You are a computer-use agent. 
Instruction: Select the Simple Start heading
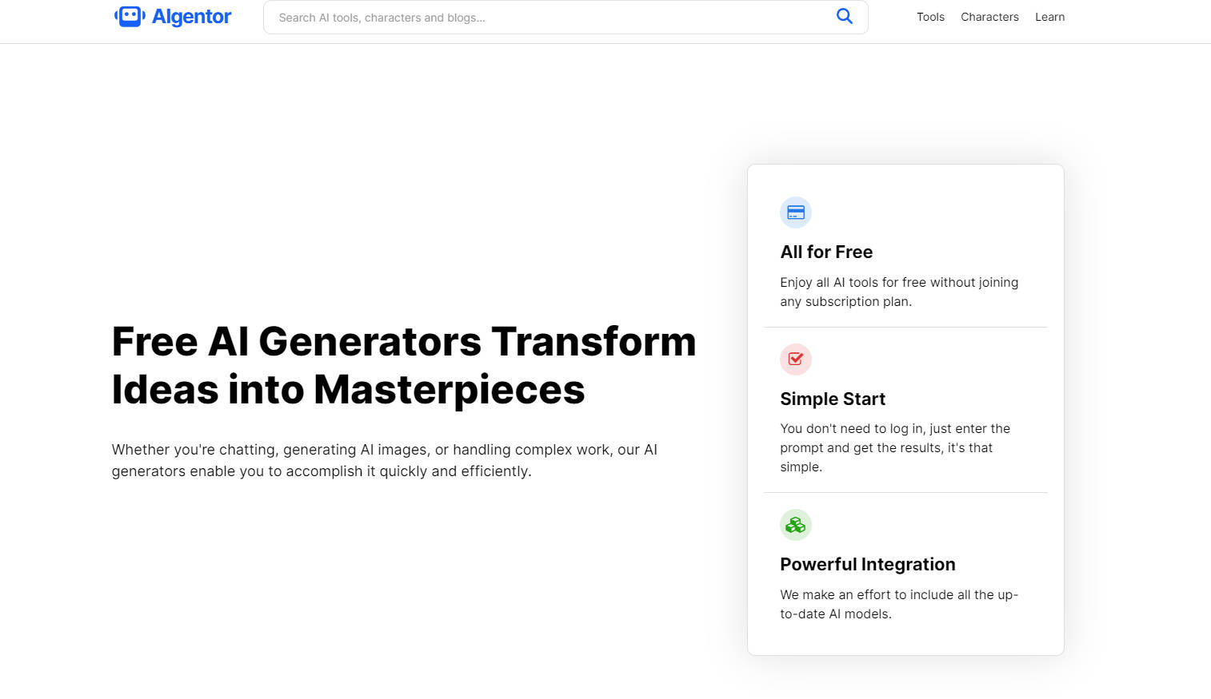[833, 399]
